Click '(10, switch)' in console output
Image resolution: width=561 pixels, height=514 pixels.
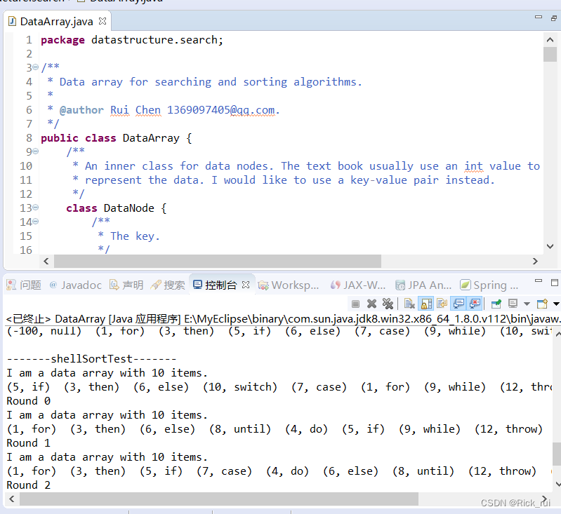[x=239, y=387]
